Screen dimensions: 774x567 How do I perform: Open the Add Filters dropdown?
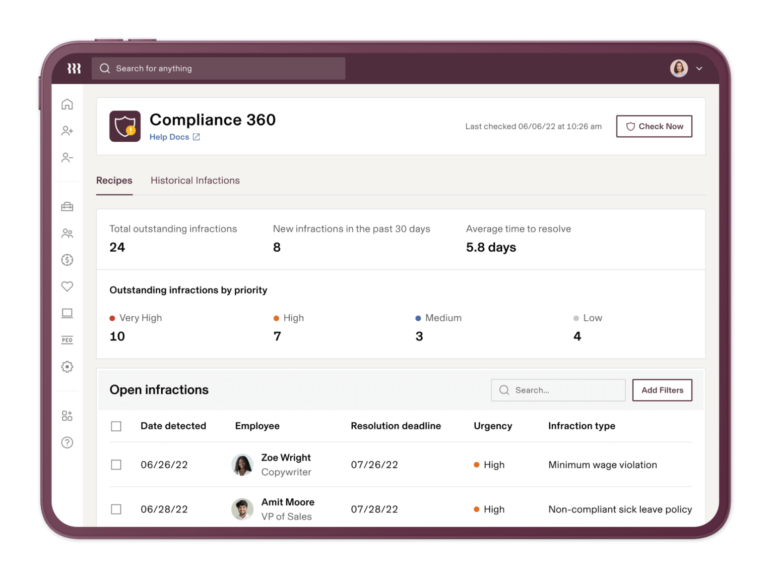coord(662,390)
